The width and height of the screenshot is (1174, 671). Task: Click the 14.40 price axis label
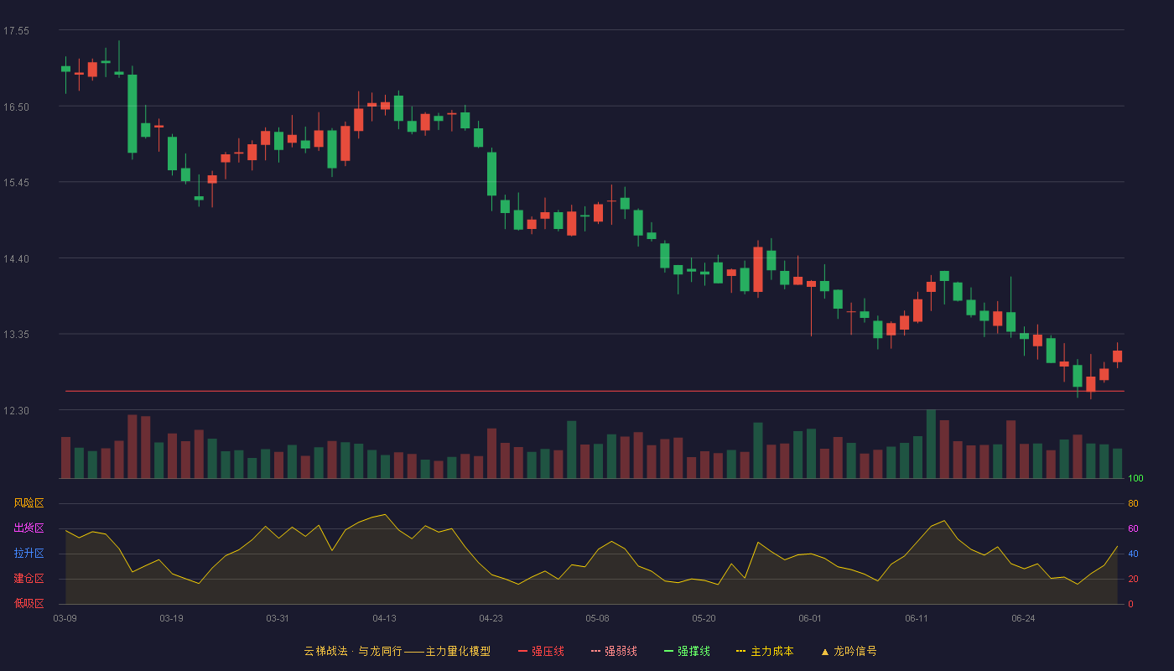[16, 259]
